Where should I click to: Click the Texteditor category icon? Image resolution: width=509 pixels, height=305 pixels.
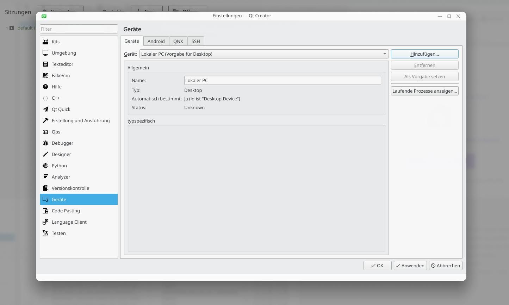pos(45,64)
